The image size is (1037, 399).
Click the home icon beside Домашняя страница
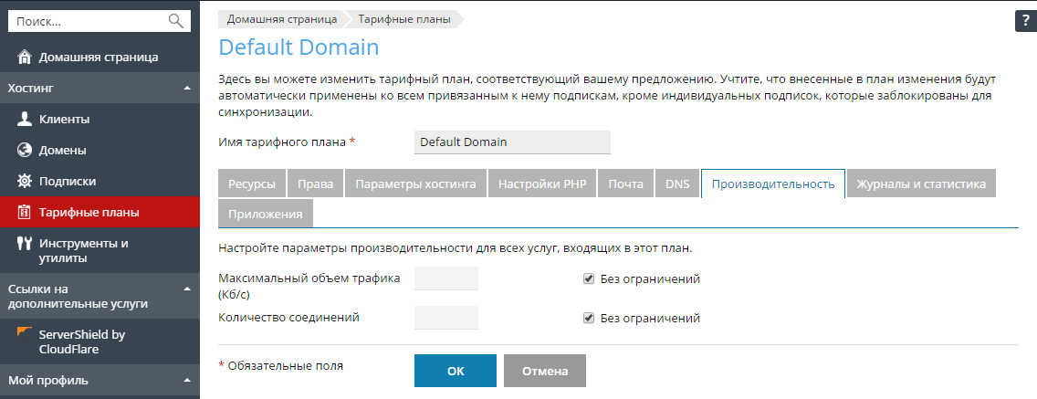pos(25,57)
